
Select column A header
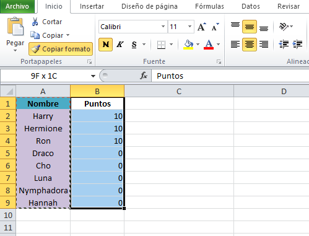point(43,91)
